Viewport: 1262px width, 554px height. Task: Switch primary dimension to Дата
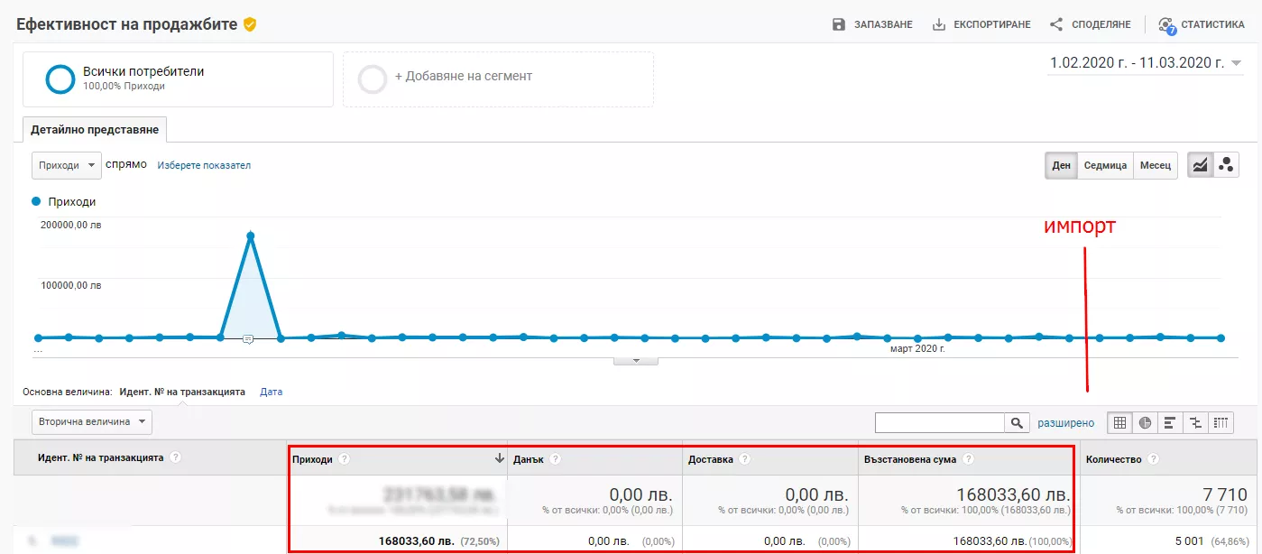pyautogui.click(x=271, y=392)
